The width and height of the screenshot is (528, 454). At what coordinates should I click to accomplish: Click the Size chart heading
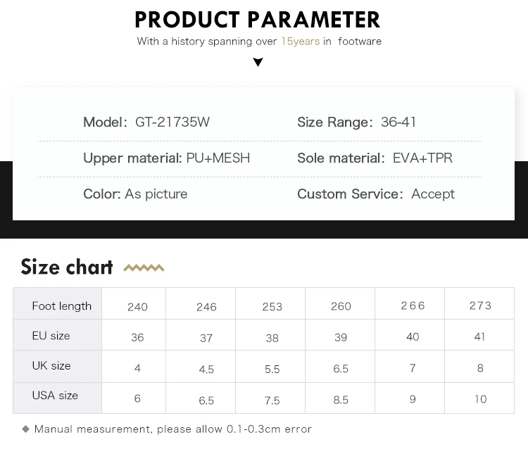67,267
